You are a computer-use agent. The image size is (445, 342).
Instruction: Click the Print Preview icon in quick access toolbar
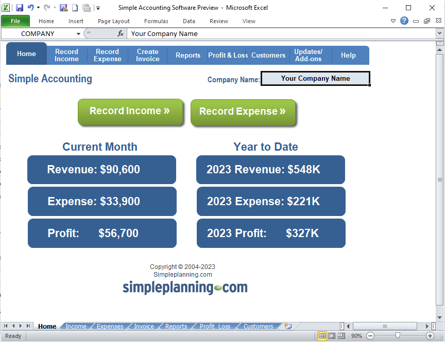click(x=64, y=8)
